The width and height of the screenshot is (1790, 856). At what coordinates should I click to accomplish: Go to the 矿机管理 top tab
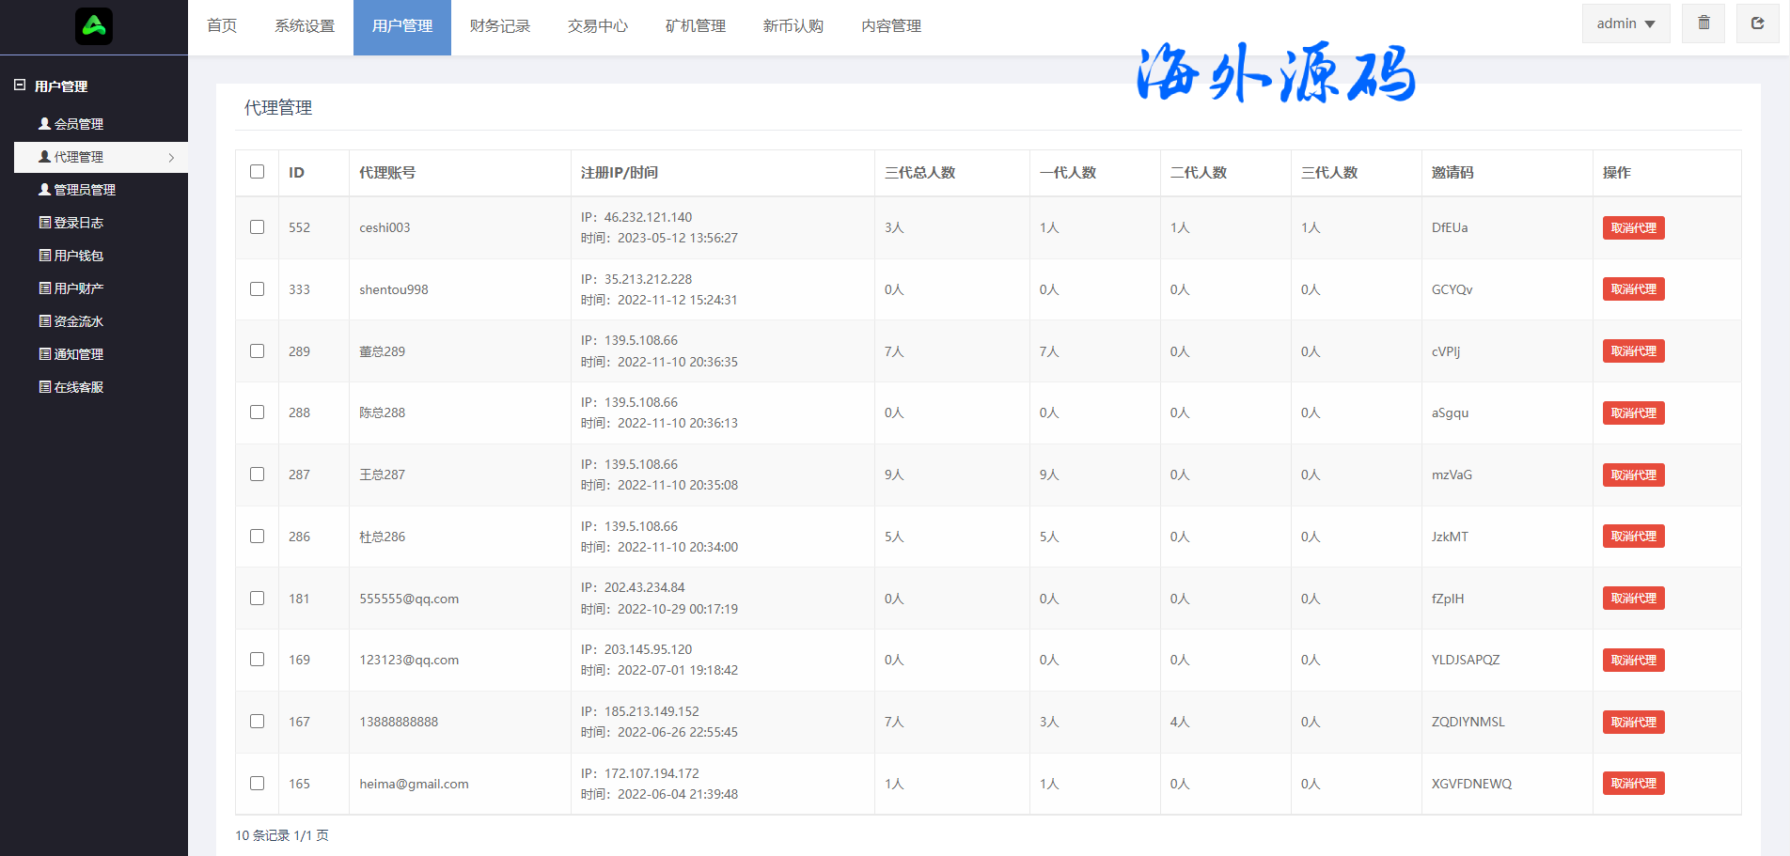(x=695, y=26)
